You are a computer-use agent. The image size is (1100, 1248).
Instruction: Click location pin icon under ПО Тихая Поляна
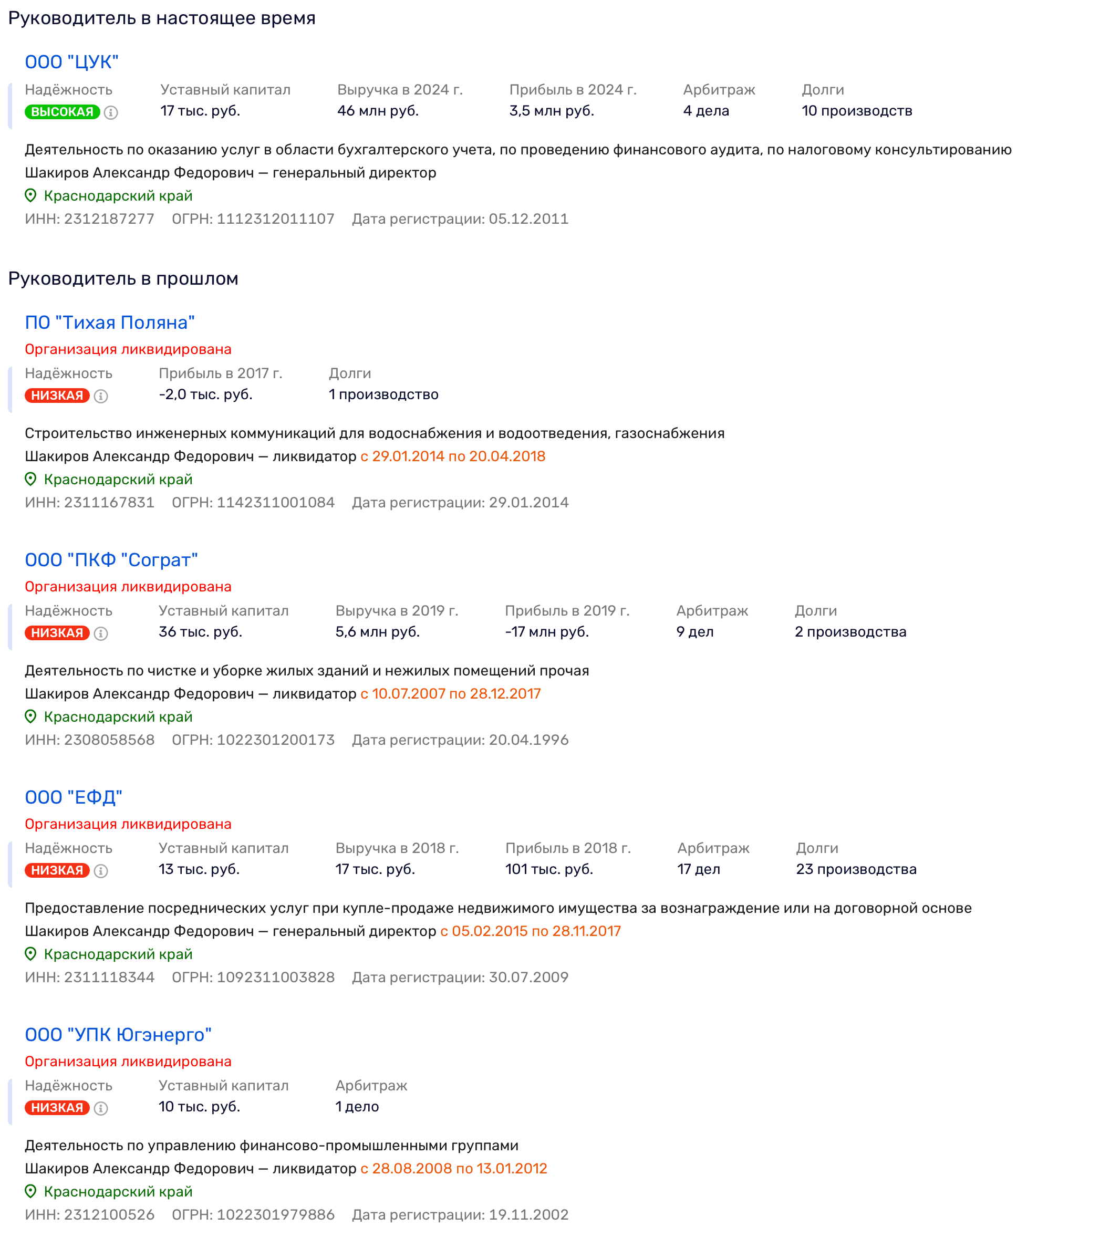[30, 480]
